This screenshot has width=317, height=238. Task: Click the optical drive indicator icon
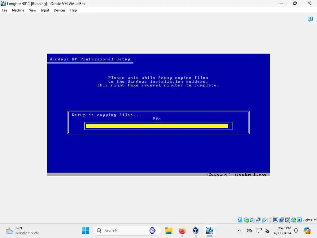[x=246, y=220]
